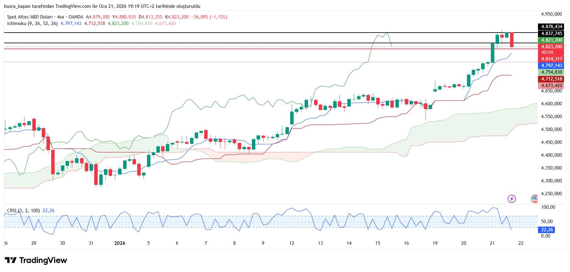Click the last red candle on the chart
The image size is (570, 272).
point(512,39)
